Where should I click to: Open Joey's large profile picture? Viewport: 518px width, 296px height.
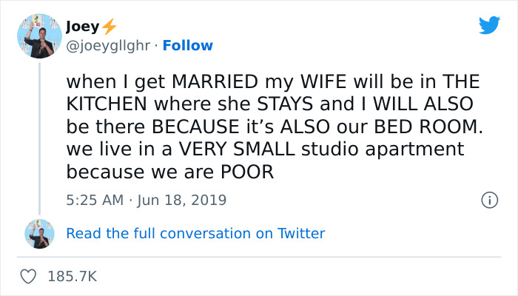(39, 36)
